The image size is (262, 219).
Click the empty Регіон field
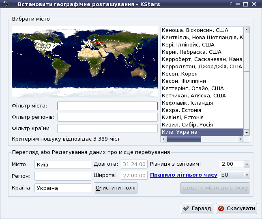tap(63, 176)
